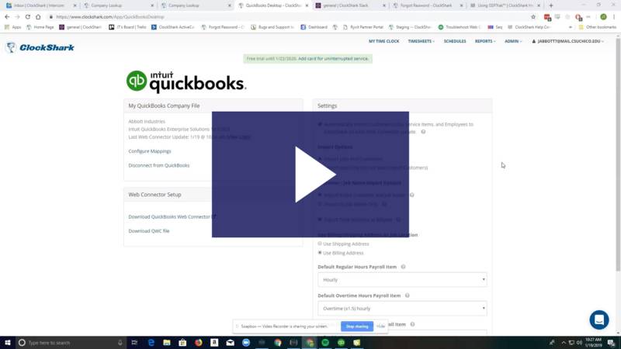The image size is (621, 349).
Task: Open the Chrome profile avatar
Action: [x=603, y=17]
